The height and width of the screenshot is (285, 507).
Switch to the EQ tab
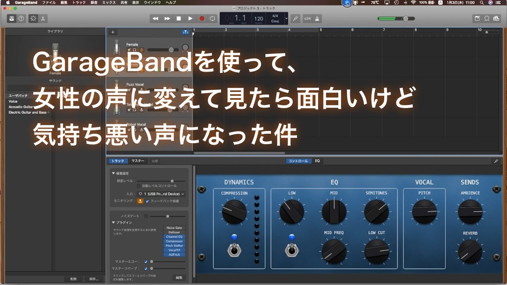(317, 161)
